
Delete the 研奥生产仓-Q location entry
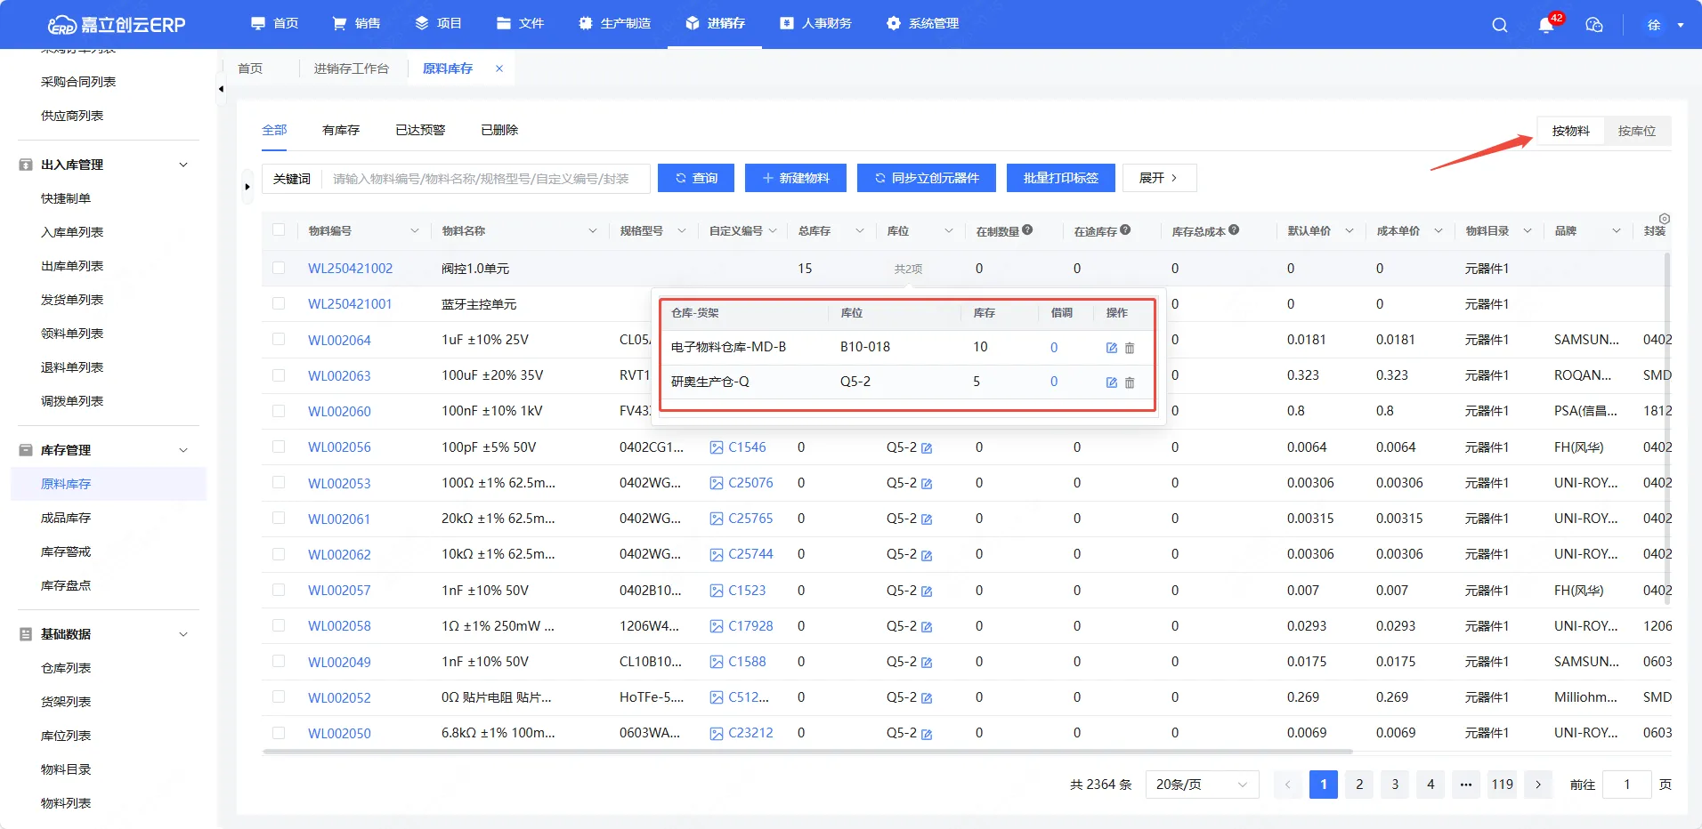(1130, 382)
